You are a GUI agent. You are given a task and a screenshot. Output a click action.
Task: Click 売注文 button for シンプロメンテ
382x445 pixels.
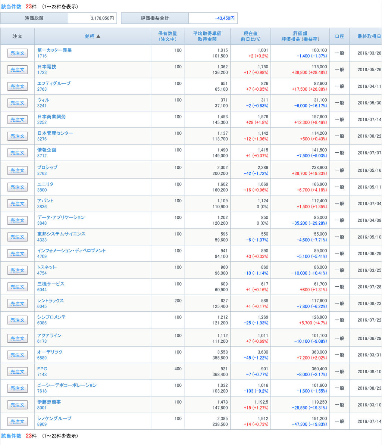tap(17, 320)
